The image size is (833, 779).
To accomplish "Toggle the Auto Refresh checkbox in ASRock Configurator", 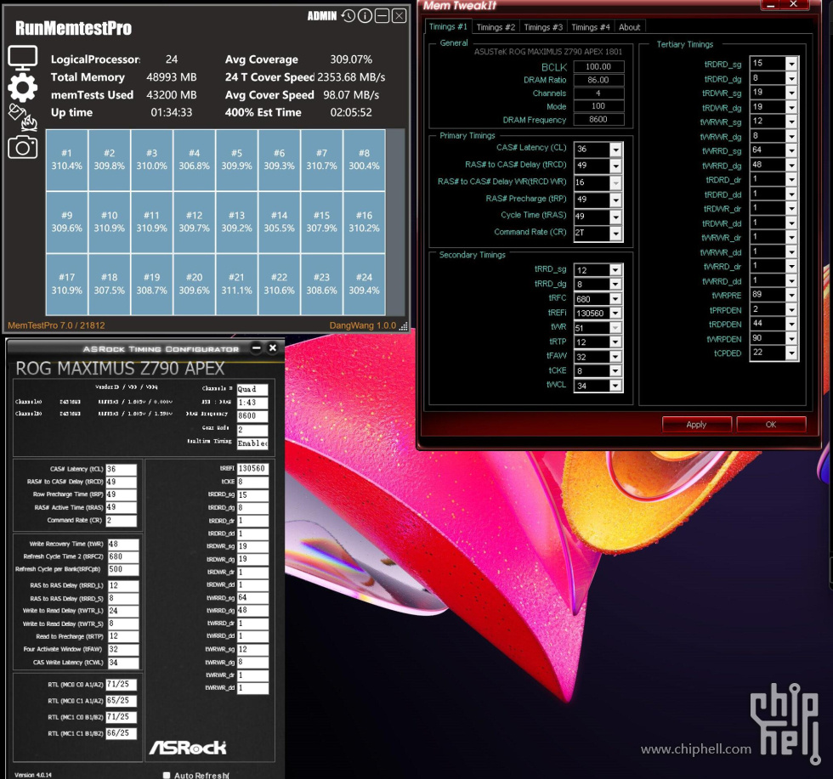I will (167, 775).
